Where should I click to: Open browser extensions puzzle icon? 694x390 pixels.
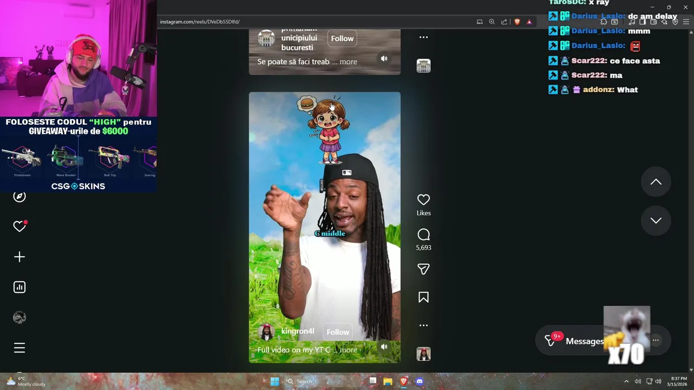[x=603, y=22]
